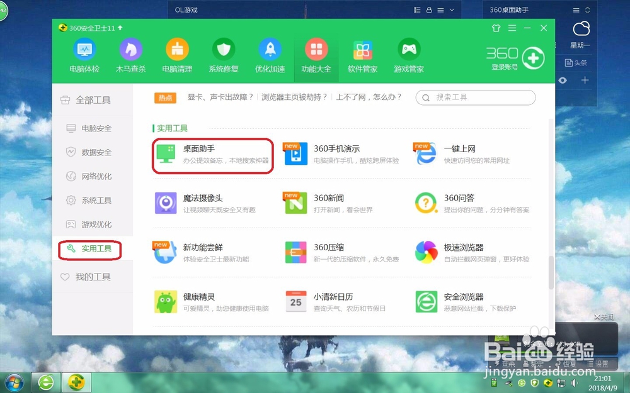Launch the 健康精灵 health assistant

pos(189,301)
